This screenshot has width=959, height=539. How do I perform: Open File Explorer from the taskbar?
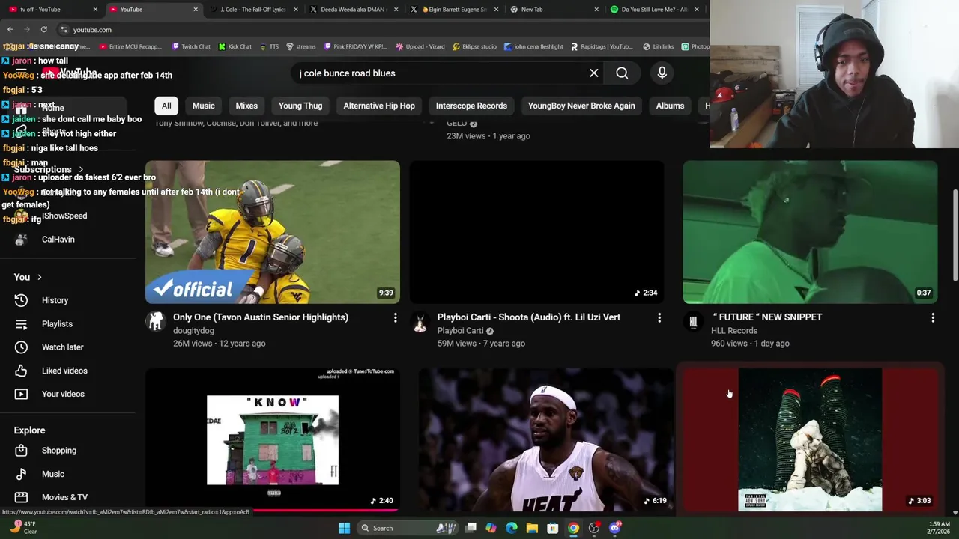tap(532, 528)
